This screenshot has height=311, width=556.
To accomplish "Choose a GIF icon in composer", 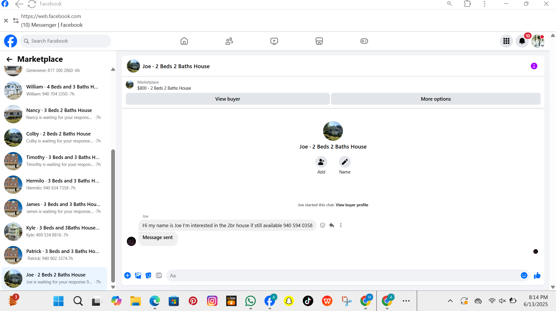I will pos(159,275).
